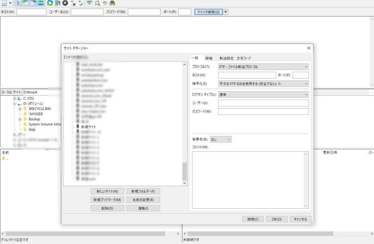Click the site list vertical scrollbar thumb
374x244 pixels.
(x=184, y=171)
